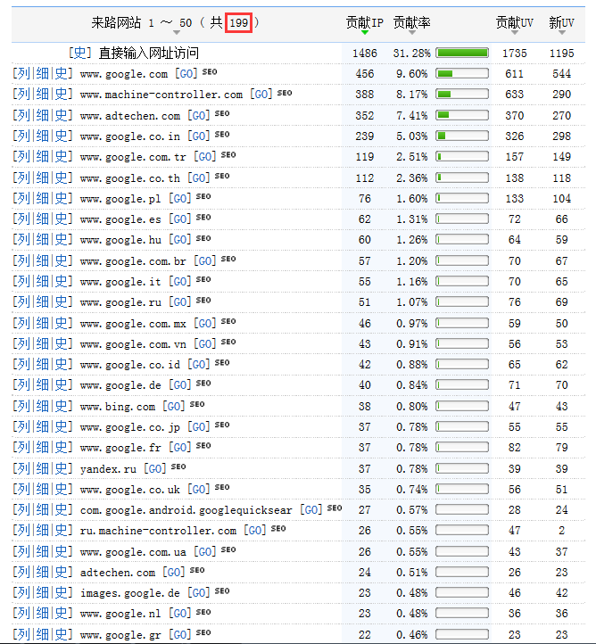596x644 pixels.
Task: Open 史 link for 直接输入网址访问
Action: pyautogui.click(x=79, y=53)
